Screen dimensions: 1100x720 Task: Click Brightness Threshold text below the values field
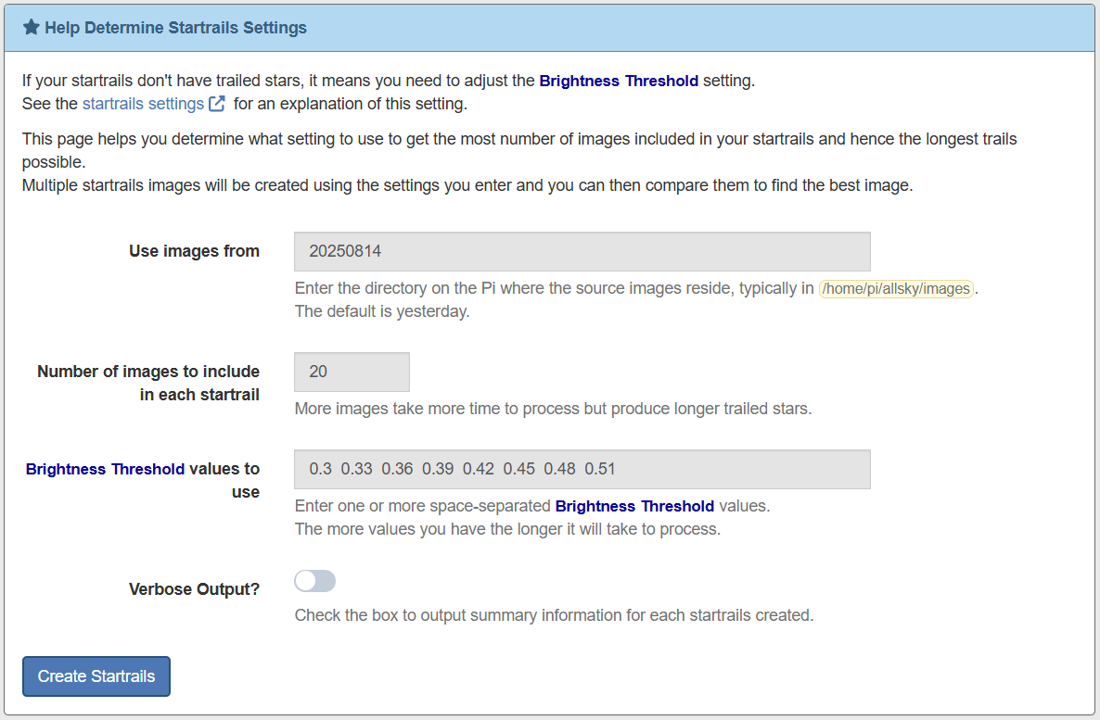point(634,506)
